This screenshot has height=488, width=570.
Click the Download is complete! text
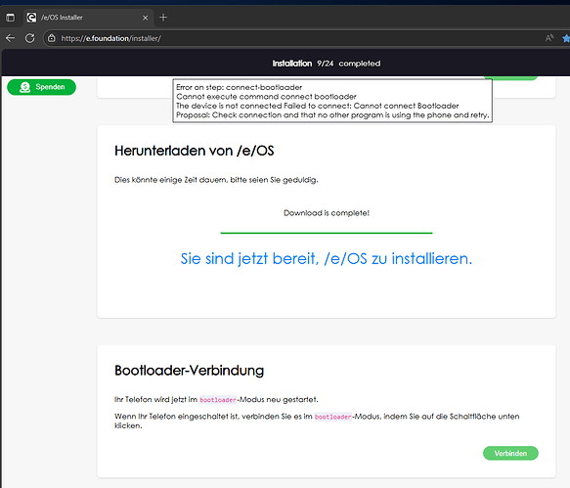[327, 213]
